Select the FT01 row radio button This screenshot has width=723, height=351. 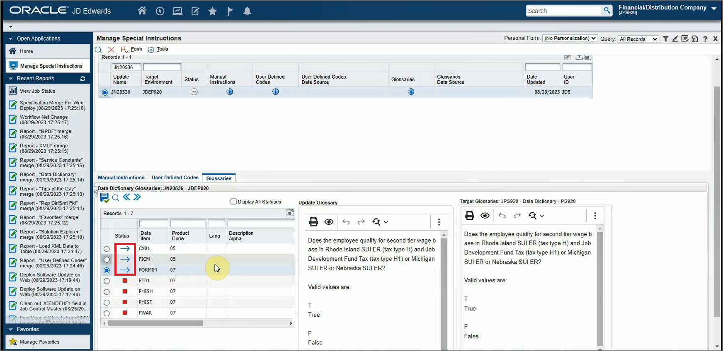tap(107, 281)
